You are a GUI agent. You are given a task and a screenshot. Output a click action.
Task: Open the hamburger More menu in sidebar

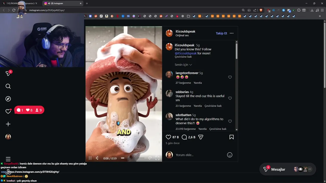8,159
